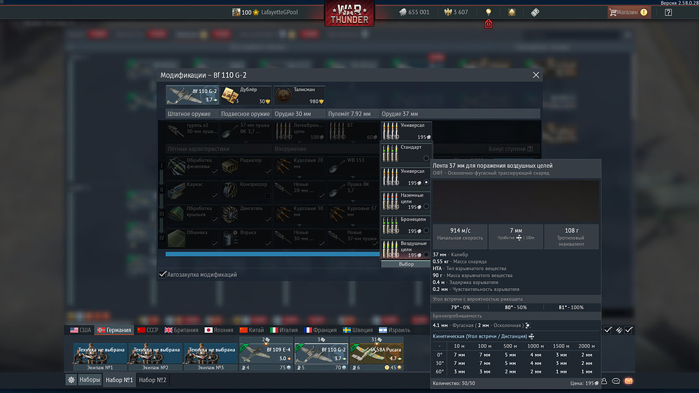This screenshot has width=699, height=393.
Task: Select the Обработка крыльев modification icon
Action: click(177, 214)
